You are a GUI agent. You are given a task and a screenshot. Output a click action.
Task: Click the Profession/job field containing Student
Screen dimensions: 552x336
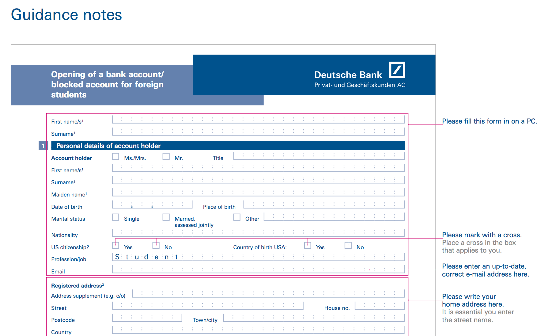[258, 257]
